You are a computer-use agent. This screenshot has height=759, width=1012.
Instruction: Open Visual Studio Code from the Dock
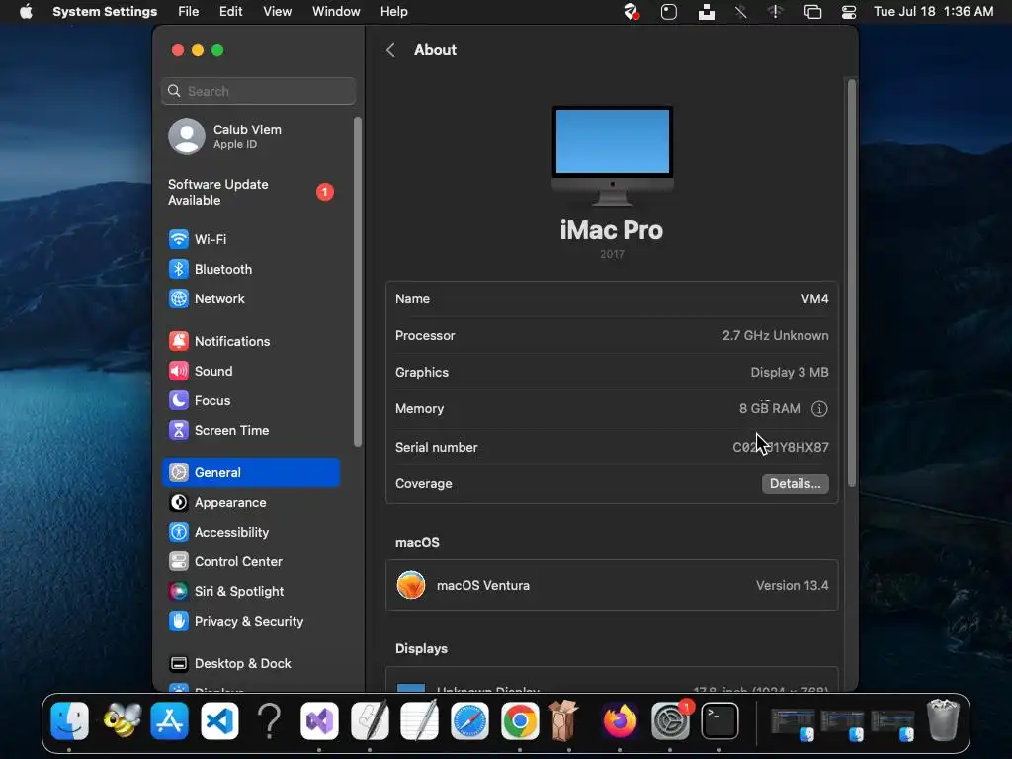coord(219,720)
